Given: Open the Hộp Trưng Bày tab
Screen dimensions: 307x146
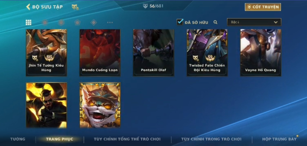Looking at the screenshot, I should [x=279, y=139].
